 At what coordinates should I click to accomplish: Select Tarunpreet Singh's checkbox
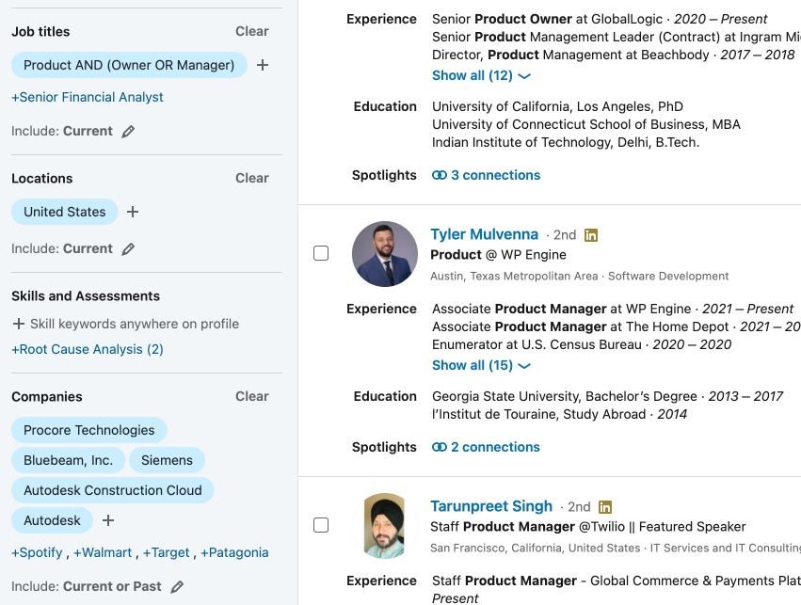[x=321, y=525]
